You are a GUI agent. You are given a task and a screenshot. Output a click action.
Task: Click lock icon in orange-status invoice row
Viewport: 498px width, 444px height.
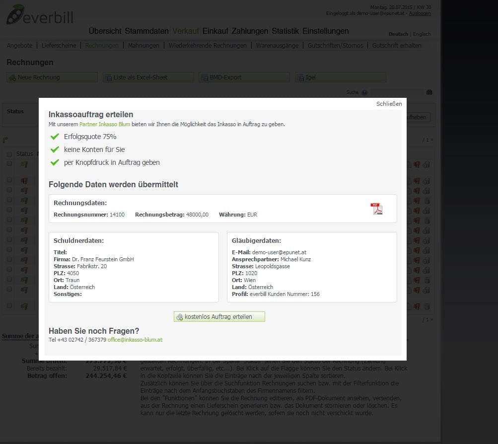click(427, 164)
